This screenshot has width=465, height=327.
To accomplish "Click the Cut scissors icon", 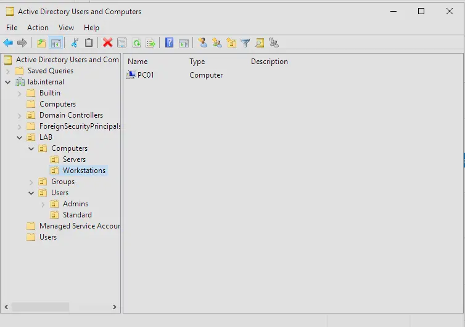I will [75, 43].
